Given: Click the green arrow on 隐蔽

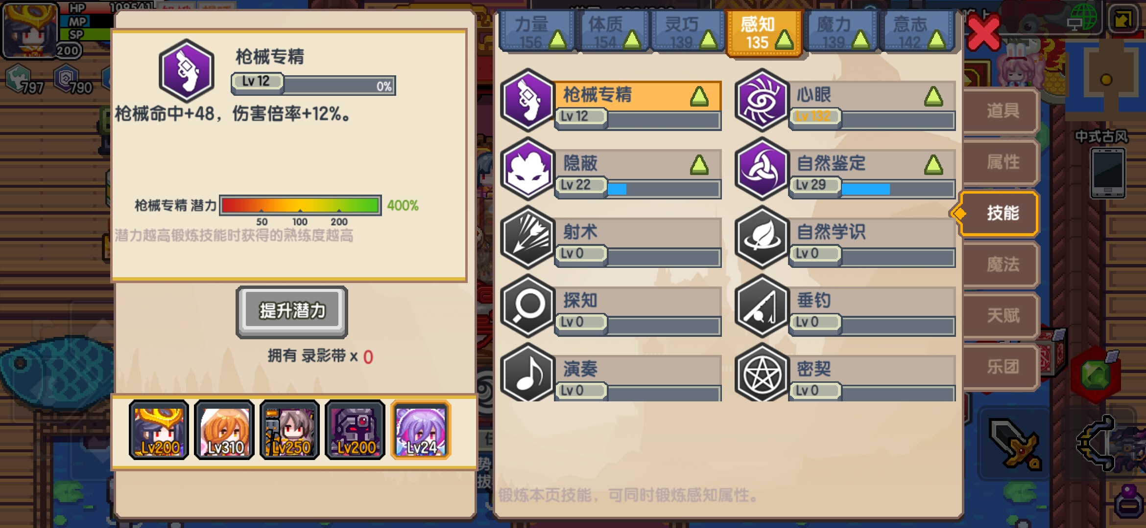Looking at the screenshot, I should coord(699,165).
